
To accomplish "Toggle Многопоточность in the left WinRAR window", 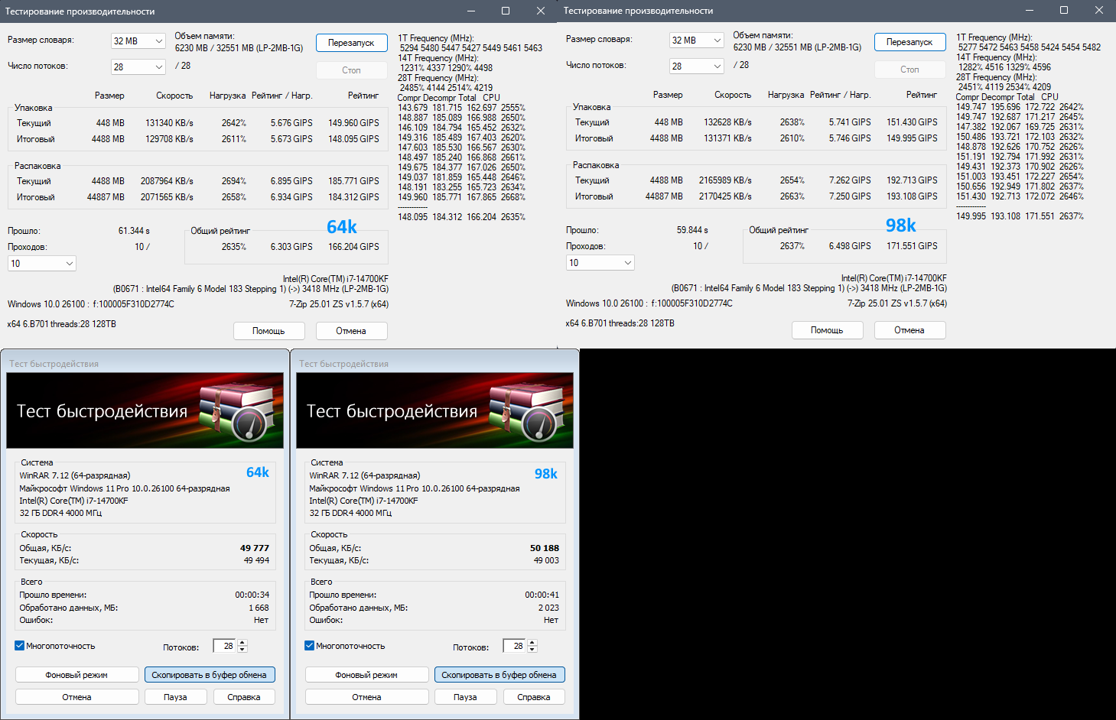I will pyautogui.click(x=20, y=646).
